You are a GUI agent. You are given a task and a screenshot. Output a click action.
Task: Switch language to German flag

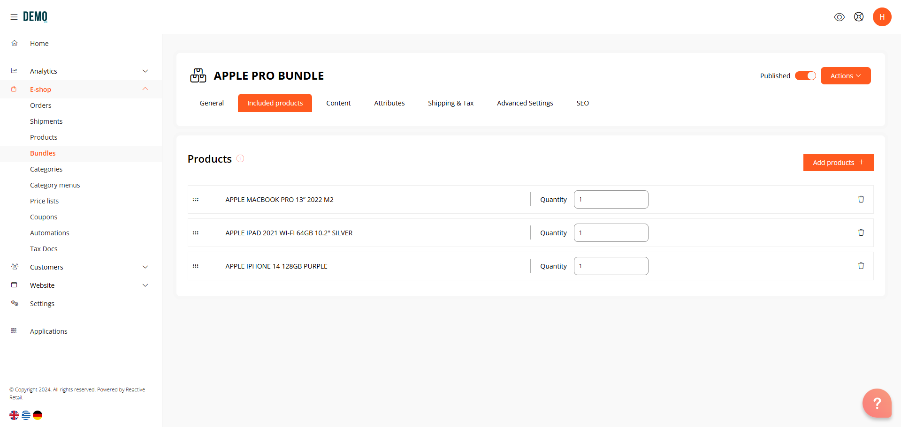point(38,415)
